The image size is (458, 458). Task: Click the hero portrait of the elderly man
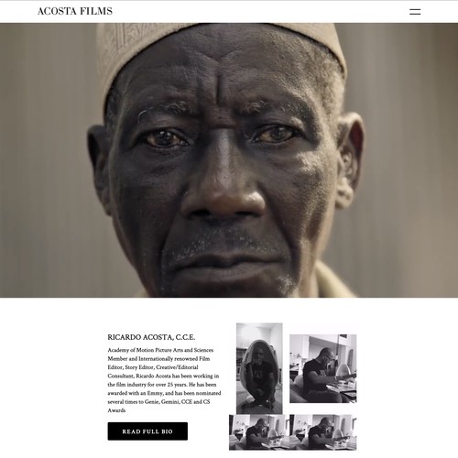229,160
